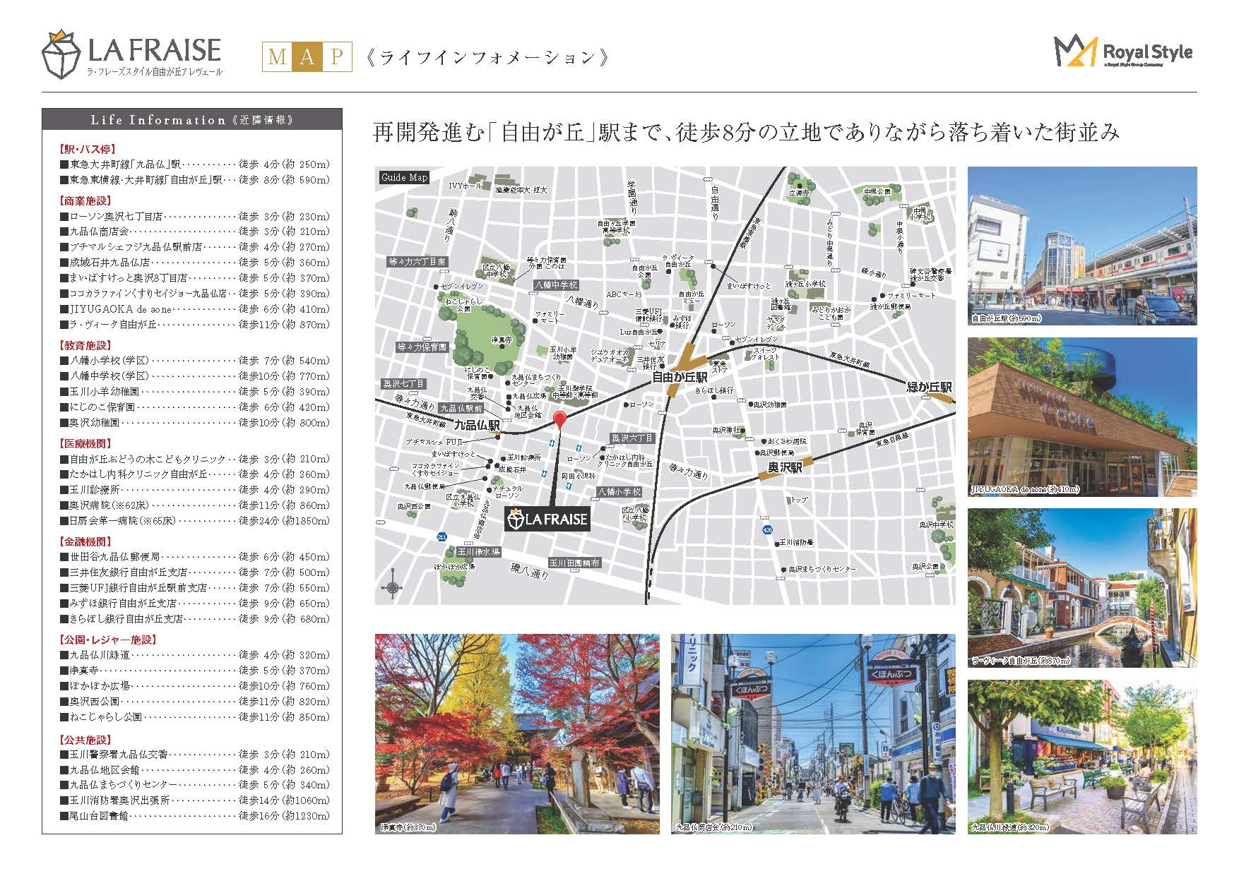Screen dimensions: 1239x876
Task: Click the Life Information panel header
Action: 191,119
